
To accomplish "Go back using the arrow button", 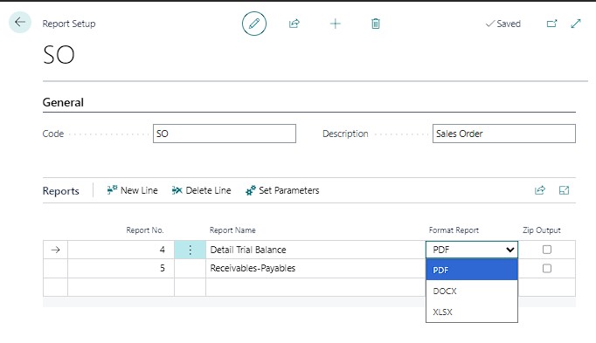I will 20,23.
